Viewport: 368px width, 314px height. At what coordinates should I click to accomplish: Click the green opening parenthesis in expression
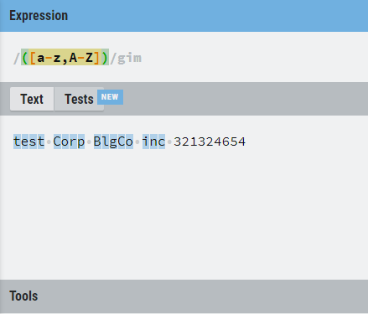coord(25,58)
